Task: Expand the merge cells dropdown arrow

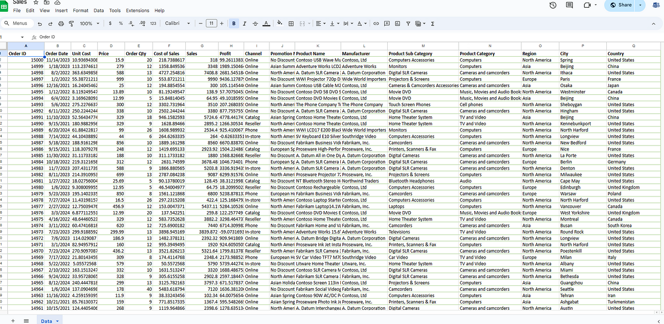Action: [x=309, y=23]
